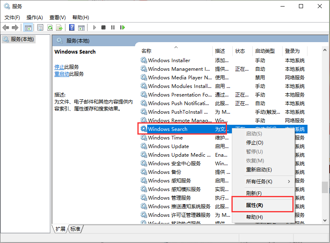The height and width of the screenshot is (243, 330).
Task: Select Windows Remote Manag... service row
Action: pyautogui.click(x=223, y=120)
